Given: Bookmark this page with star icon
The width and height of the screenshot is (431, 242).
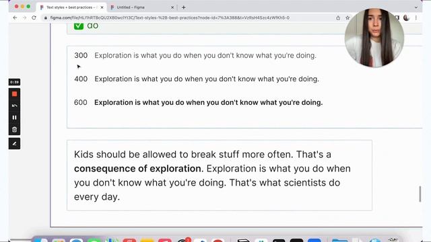Looking at the screenshot, I should click(x=347, y=18).
